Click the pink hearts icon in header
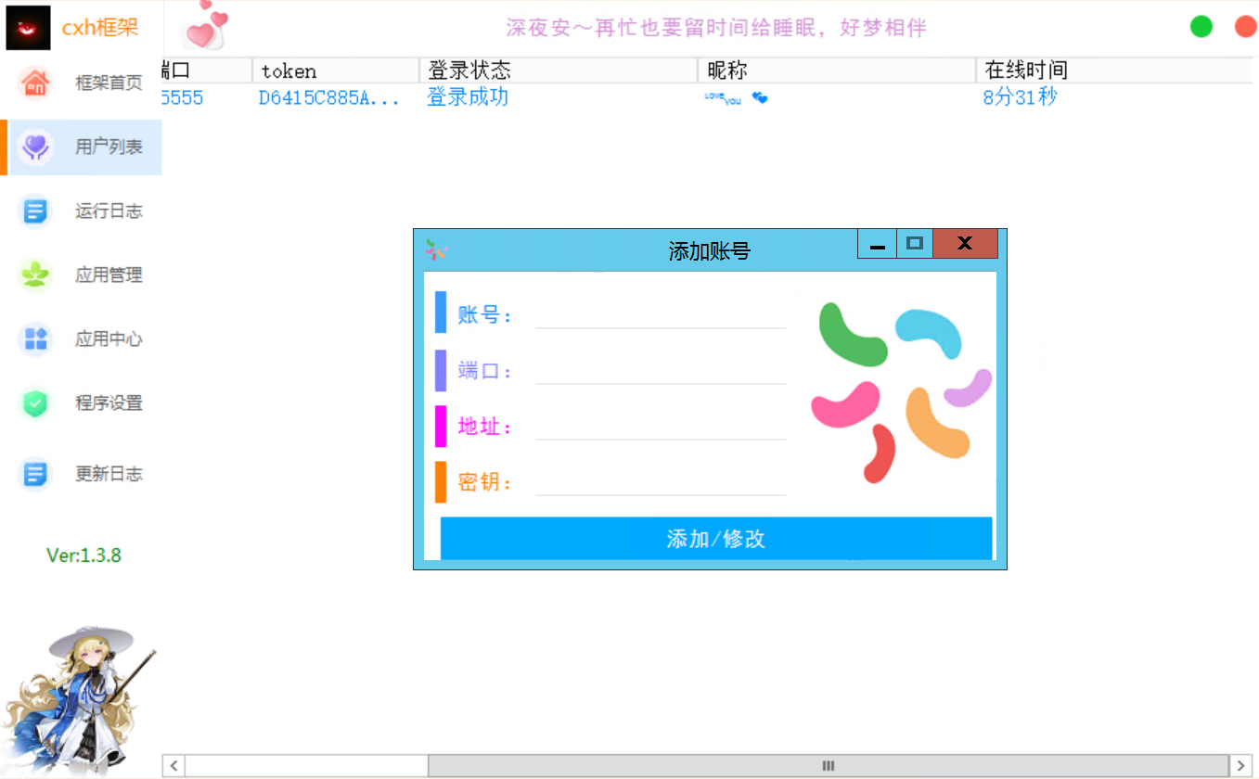Image resolution: width=1259 pixels, height=779 pixels. click(x=205, y=26)
